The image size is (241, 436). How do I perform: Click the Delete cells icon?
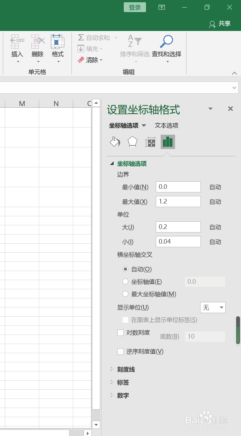coord(38,41)
